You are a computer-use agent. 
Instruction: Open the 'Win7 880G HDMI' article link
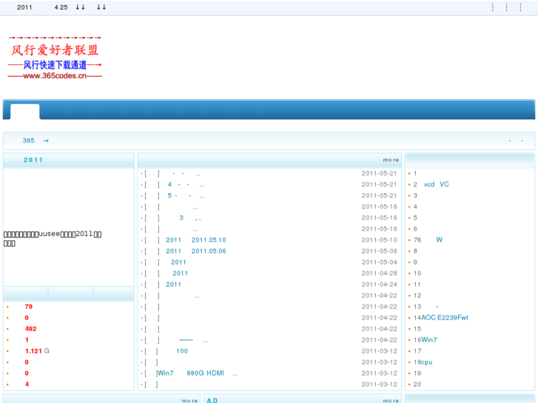(x=197, y=373)
